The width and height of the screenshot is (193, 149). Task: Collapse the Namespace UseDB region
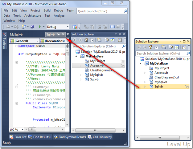click(17, 46)
